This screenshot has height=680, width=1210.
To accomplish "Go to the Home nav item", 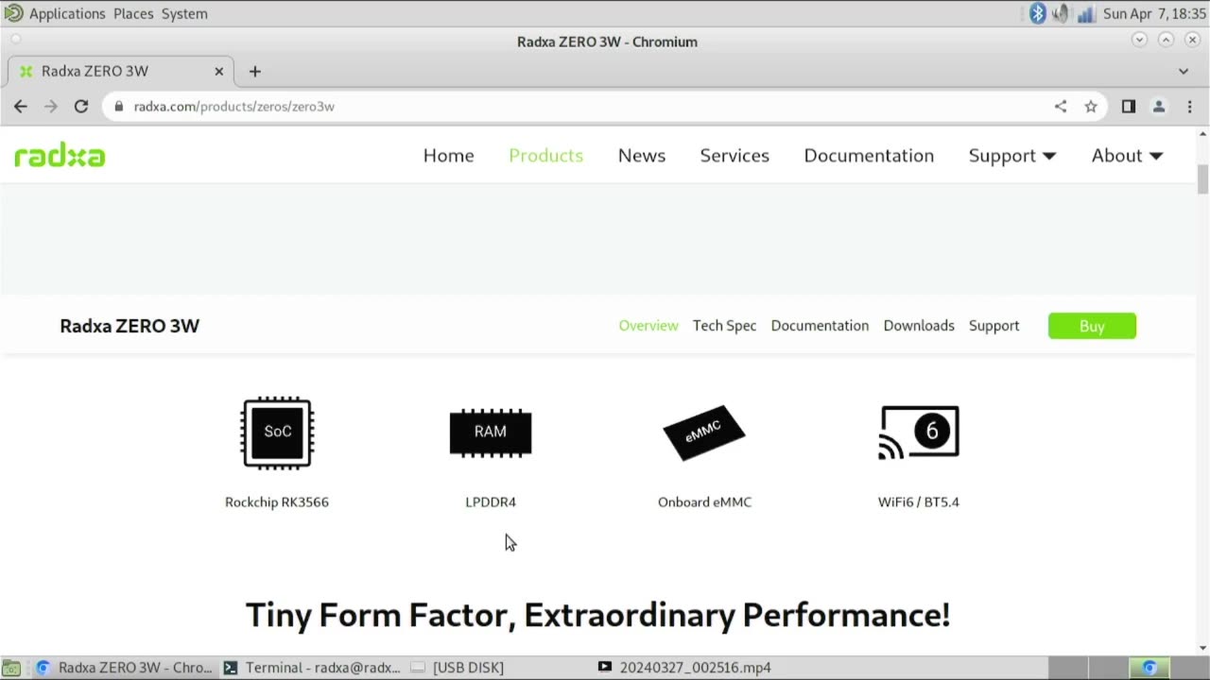I will pyautogui.click(x=449, y=156).
